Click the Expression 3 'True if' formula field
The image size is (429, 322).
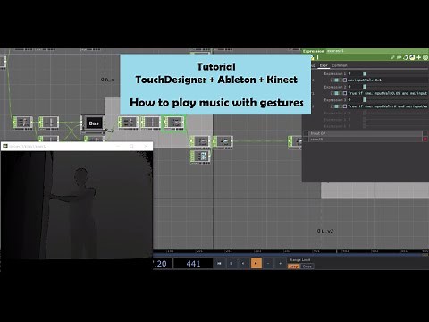tap(388, 106)
